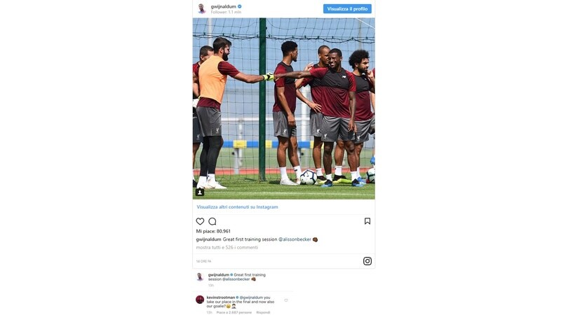Click the Visualizza il profilo button
568x315 pixels.
pyautogui.click(x=347, y=8)
